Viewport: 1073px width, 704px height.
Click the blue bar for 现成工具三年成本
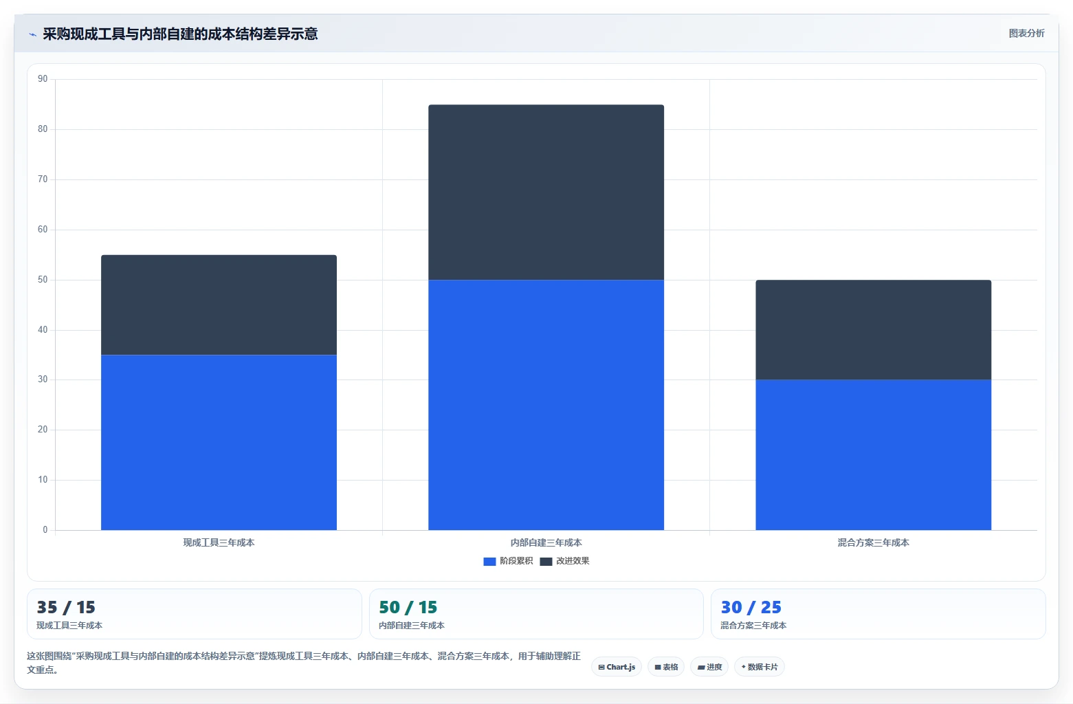pyautogui.click(x=219, y=442)
